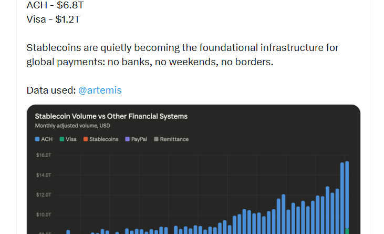Open the @artemis profile link
Viewport: 384px width, 234px height.
click(x=100, y=90)
